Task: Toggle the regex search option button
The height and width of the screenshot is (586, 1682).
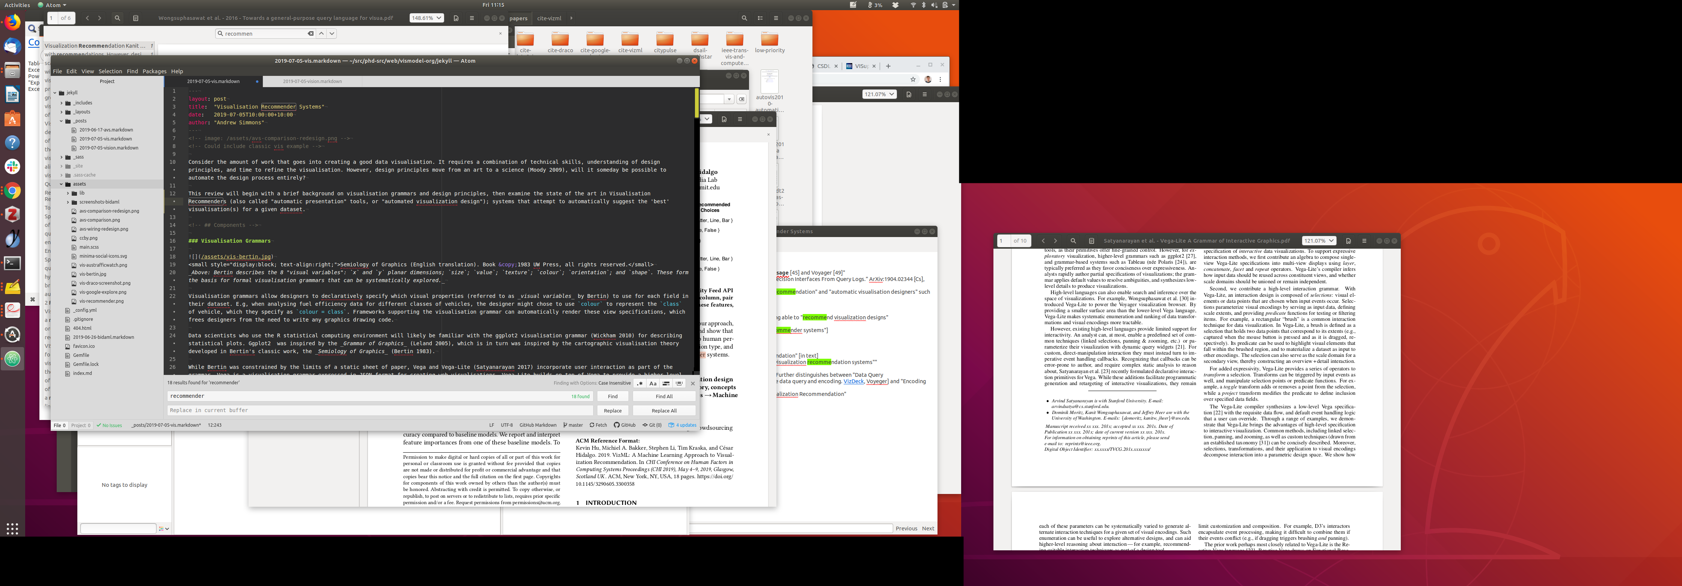Action: [640, 384]
